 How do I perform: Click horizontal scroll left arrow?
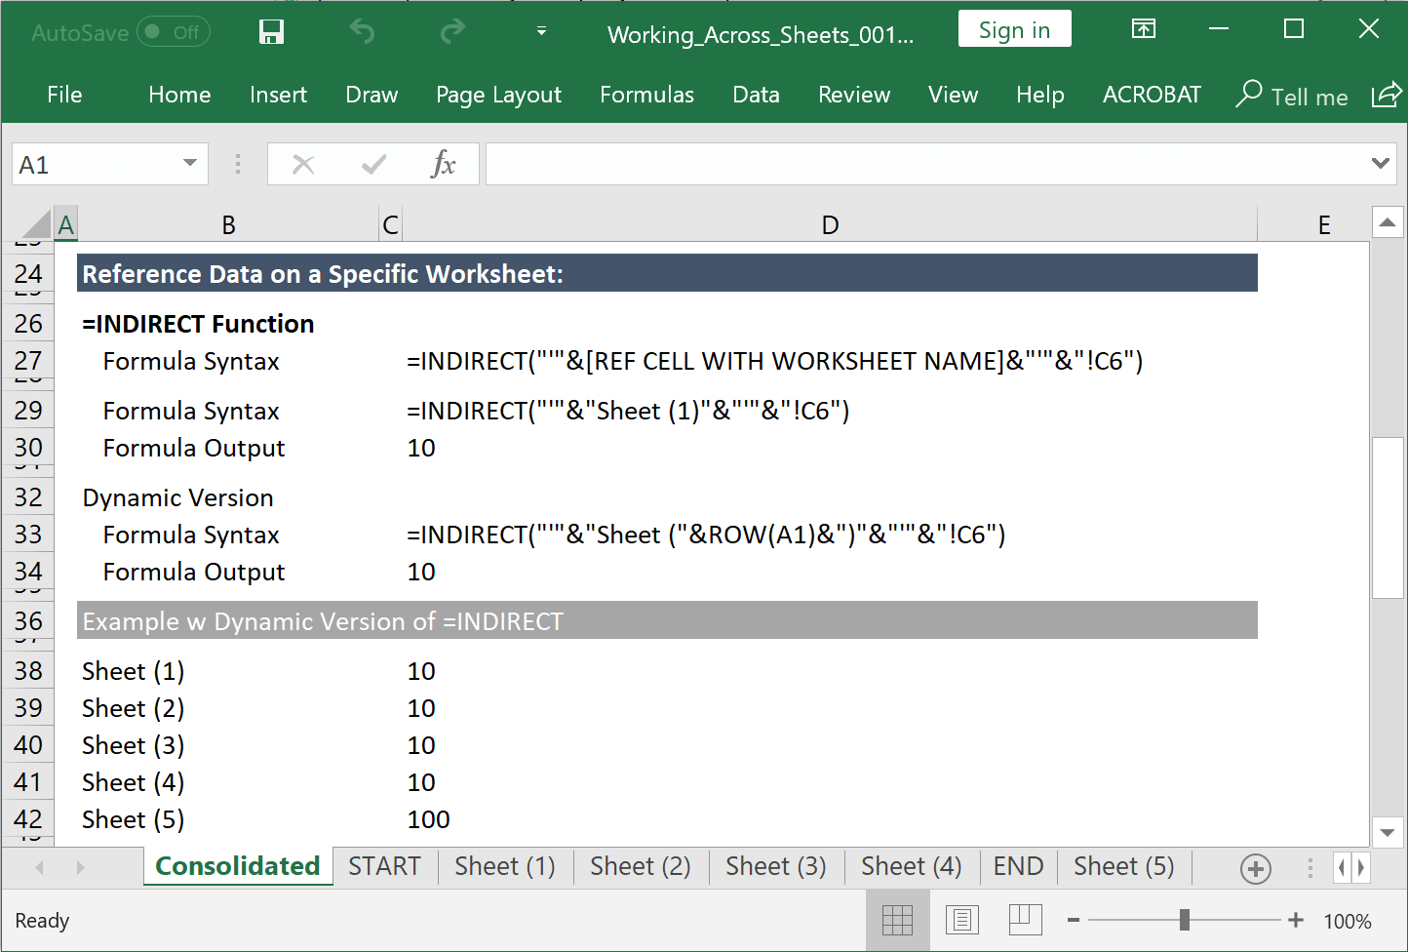(1343, 867)
